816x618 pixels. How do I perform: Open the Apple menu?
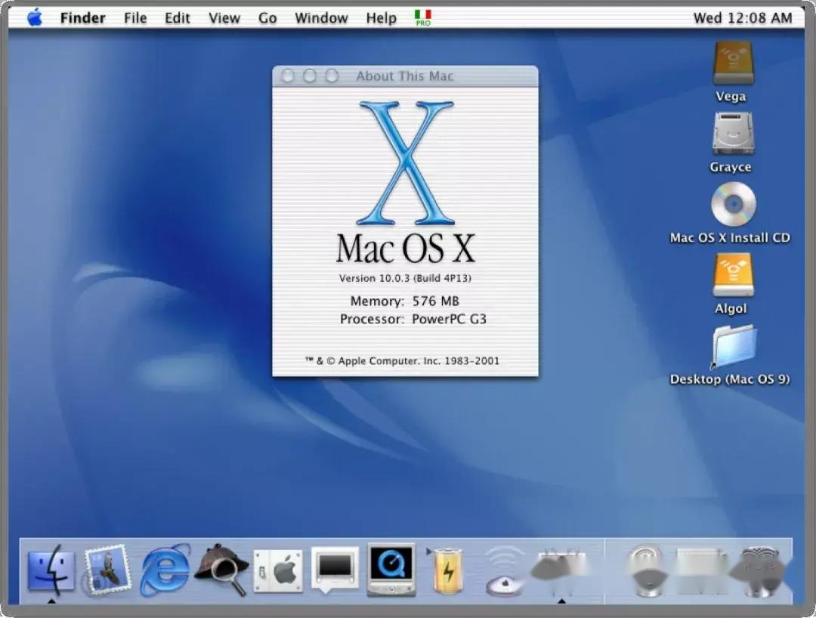(35, 17)
